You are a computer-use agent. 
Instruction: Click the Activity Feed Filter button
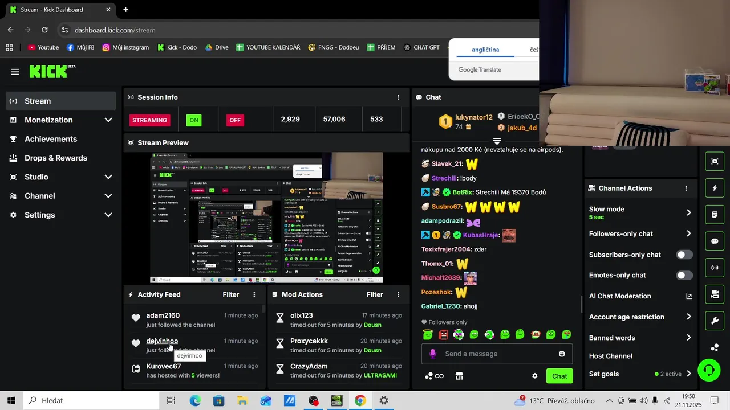pos(231,294)
